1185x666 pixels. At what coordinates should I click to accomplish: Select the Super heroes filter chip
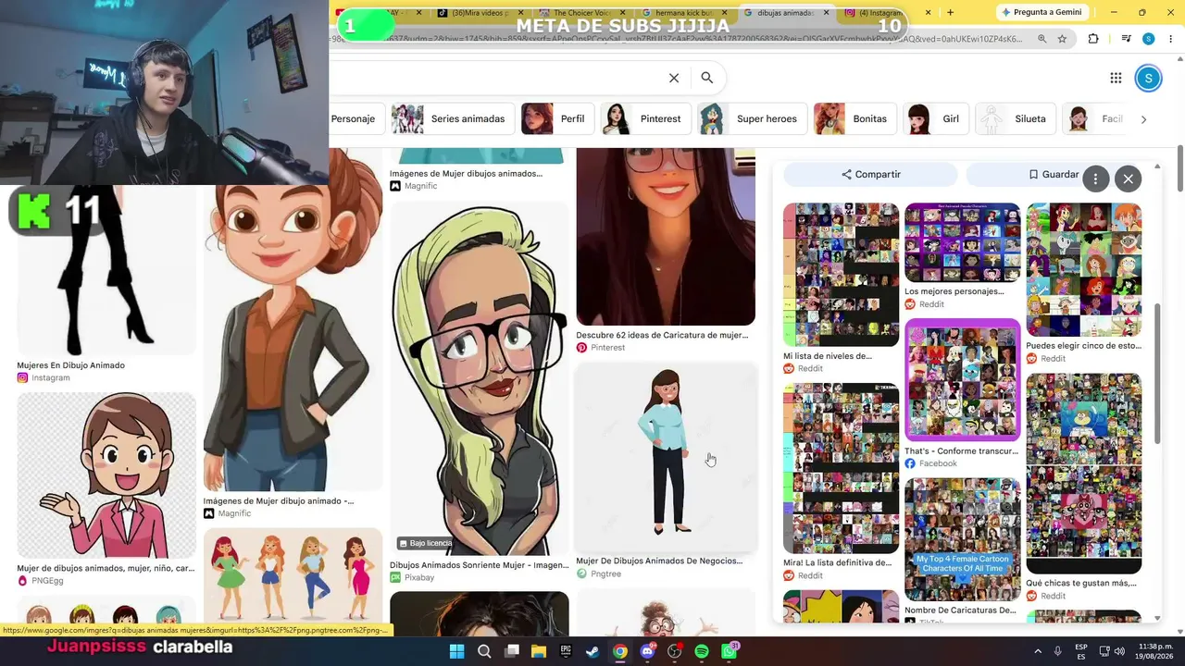[x=752, y=119]
